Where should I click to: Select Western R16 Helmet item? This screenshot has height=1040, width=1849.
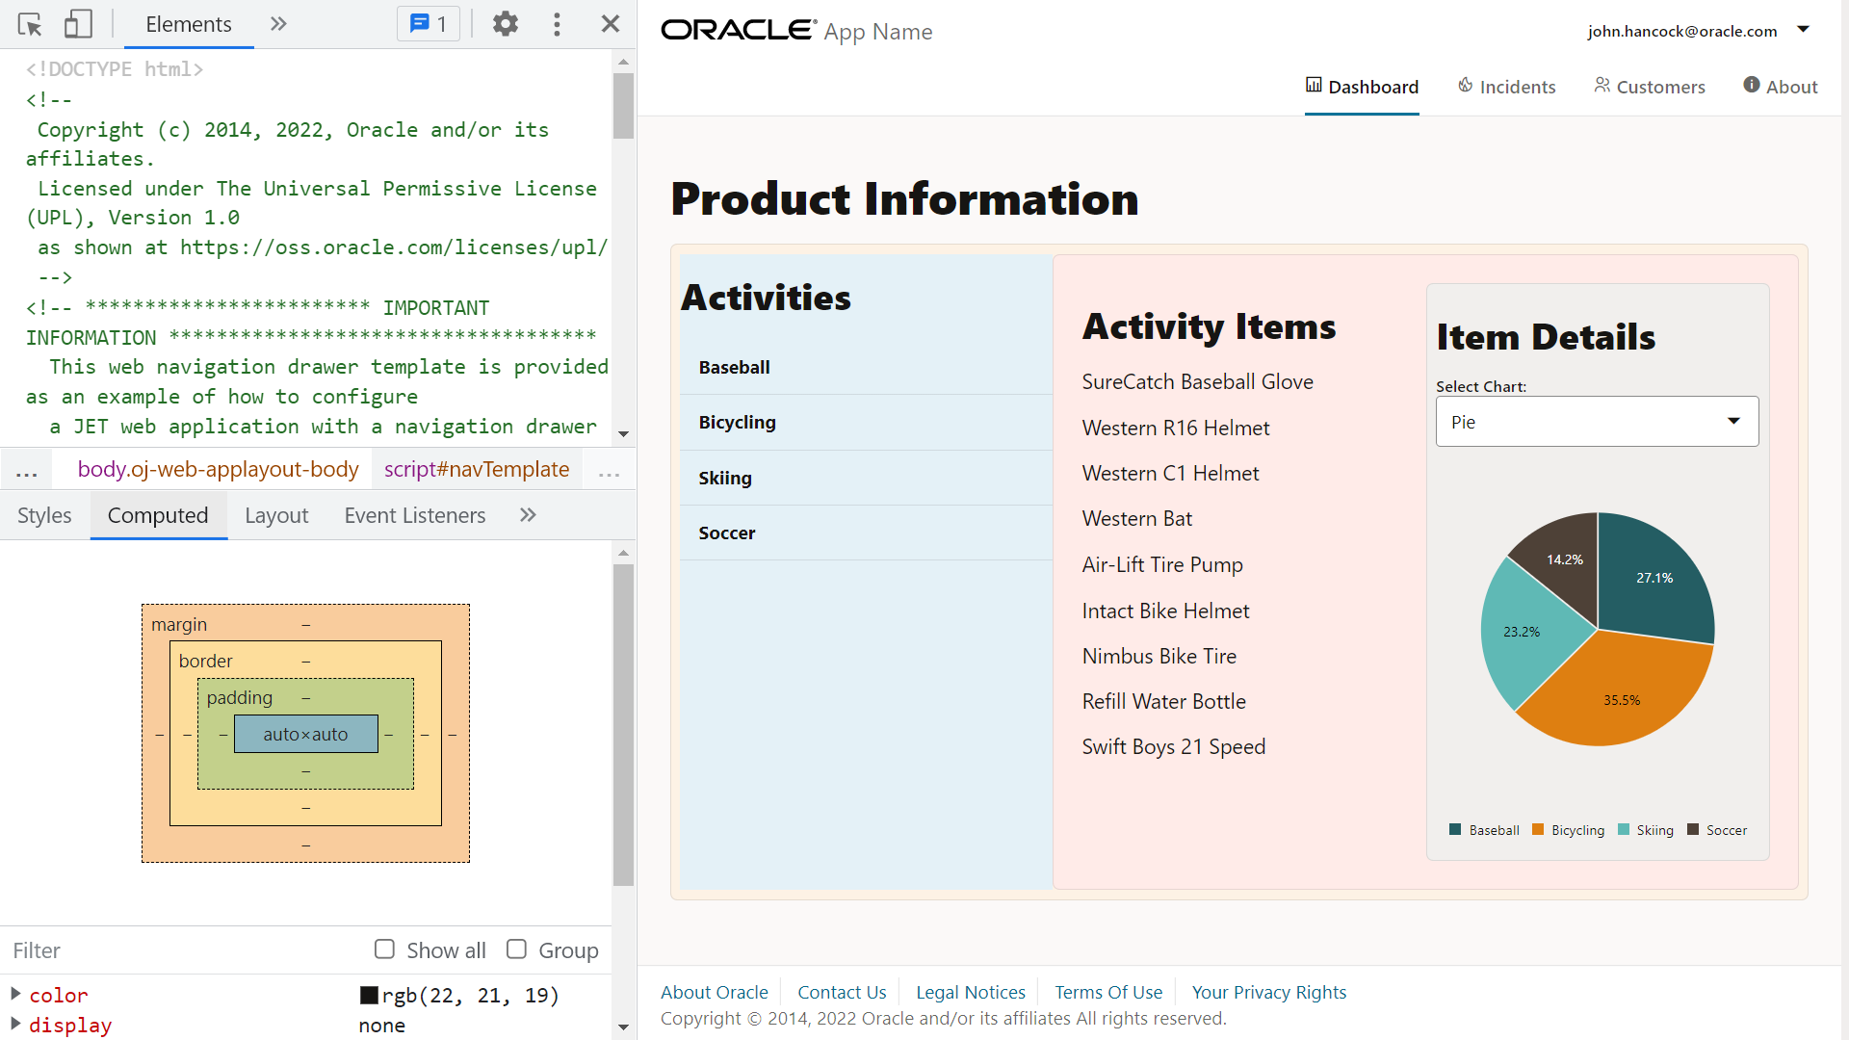coord(1176,428)
